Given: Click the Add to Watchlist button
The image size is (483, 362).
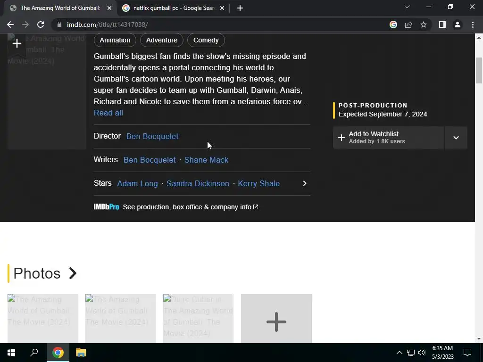Looking at the screenshot, I should (388, 138).
